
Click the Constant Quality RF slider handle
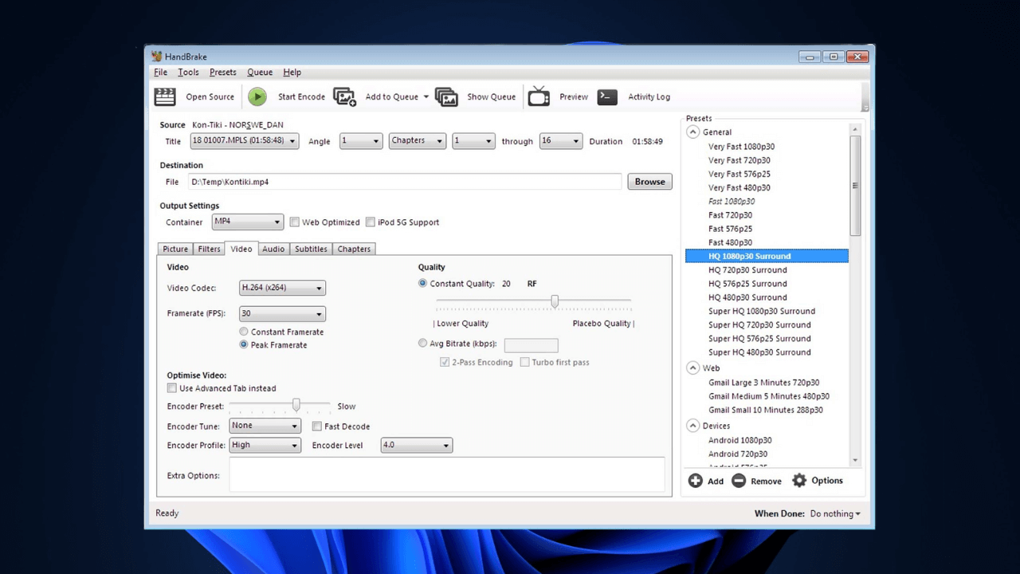click(555, 301)
